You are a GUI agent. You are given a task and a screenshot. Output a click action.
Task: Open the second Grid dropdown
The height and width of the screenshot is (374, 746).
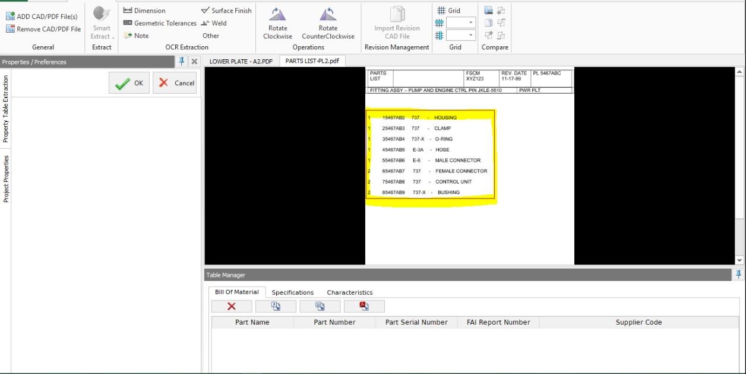(x=461, y=36)
